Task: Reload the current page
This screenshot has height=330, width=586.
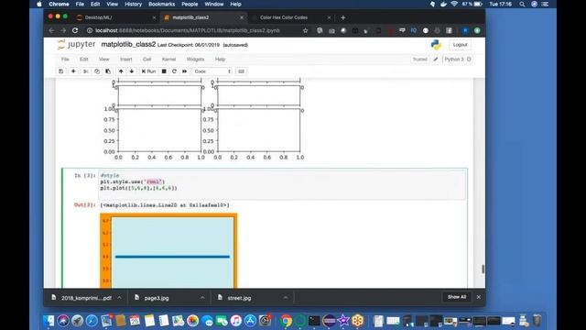Action: pos(75,30)
